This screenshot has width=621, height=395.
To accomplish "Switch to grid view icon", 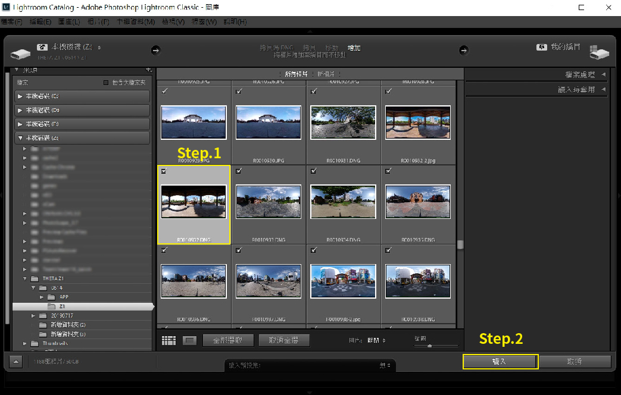I will (x=169, y=341).
